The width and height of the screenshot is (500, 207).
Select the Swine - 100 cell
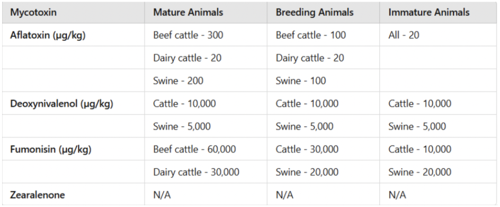tap(301, 80)
